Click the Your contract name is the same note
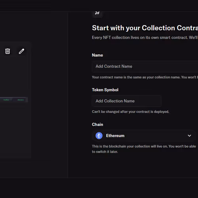The width and height of the screenshot is (198, 198). (145, 77)
